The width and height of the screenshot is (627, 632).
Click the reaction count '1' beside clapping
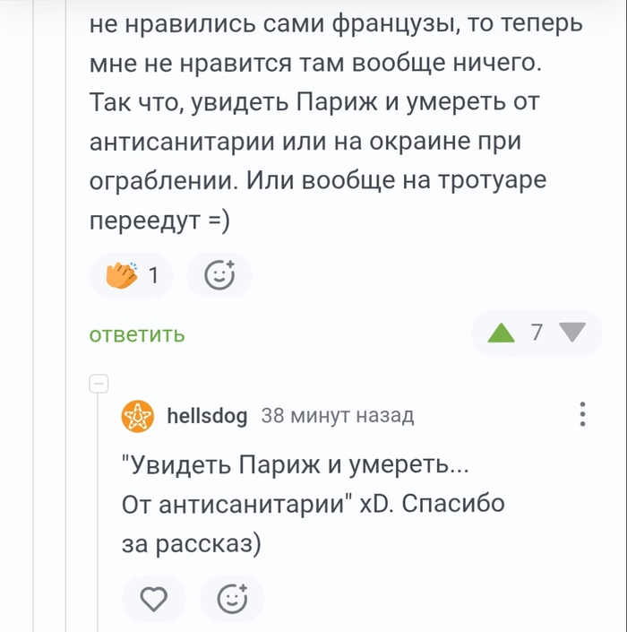(x=154, y=277)
